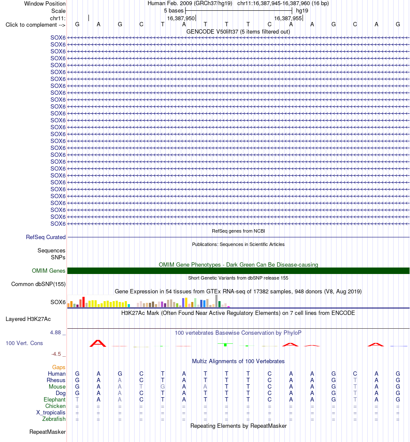Open Publications: Sequences in Scientific Articles title

click(x=238, y=244)
